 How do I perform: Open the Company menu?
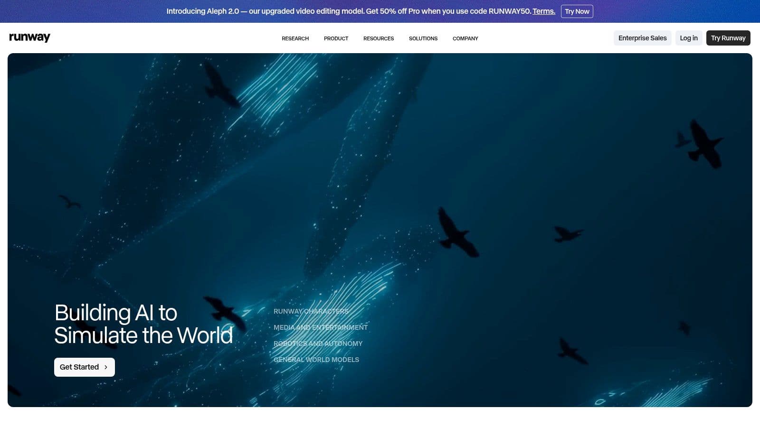pos(465,38)
